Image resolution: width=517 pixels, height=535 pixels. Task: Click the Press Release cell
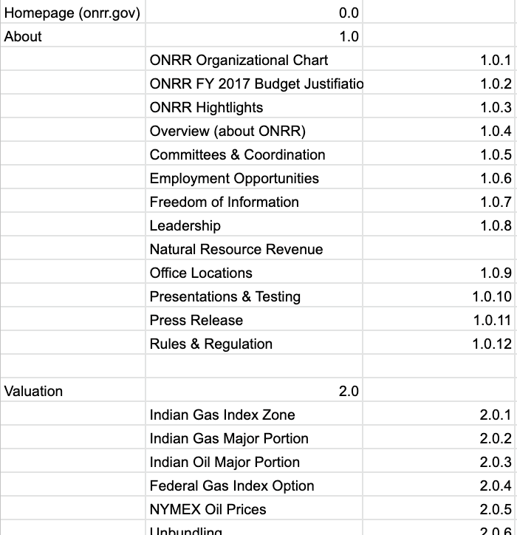tap(254, 320)
